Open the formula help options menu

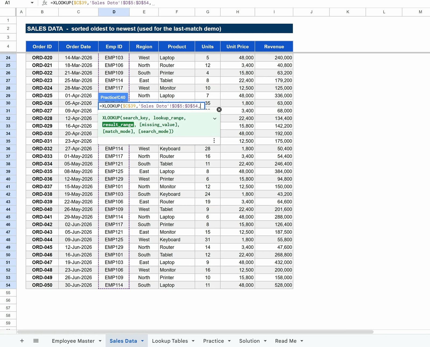[214, 141]
